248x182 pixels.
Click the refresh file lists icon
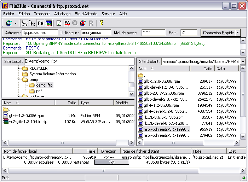[x=59, y=23]
